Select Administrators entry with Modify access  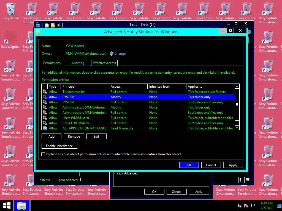[138, 107]
